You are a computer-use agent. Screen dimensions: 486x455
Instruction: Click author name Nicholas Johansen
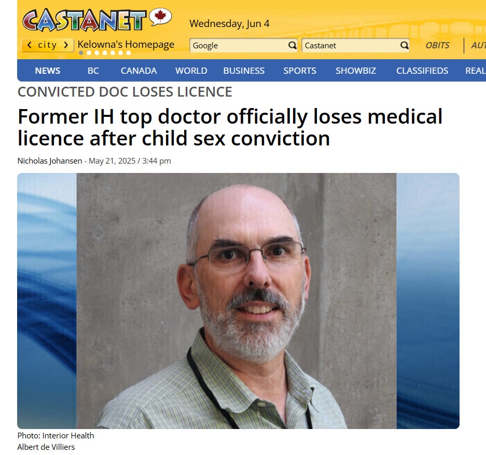tap(50, 161)
